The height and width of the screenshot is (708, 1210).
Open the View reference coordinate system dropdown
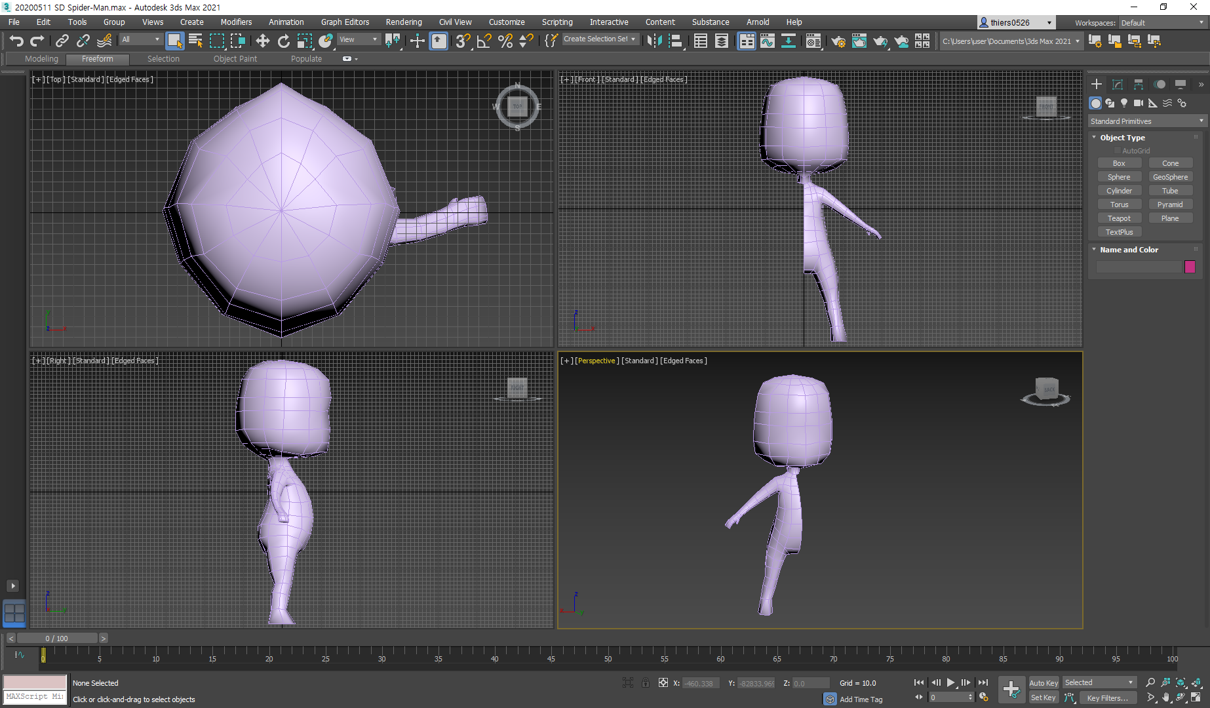358,39
